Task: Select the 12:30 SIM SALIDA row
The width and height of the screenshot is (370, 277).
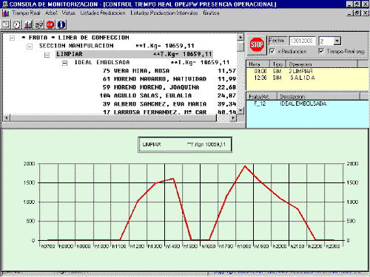Action: (x=284, y=78)
